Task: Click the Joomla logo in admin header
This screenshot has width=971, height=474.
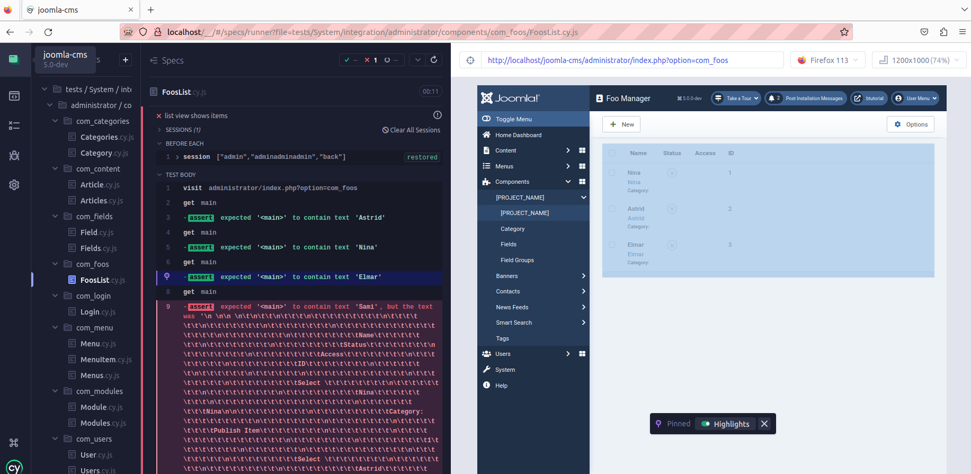Action: [510, 98]
